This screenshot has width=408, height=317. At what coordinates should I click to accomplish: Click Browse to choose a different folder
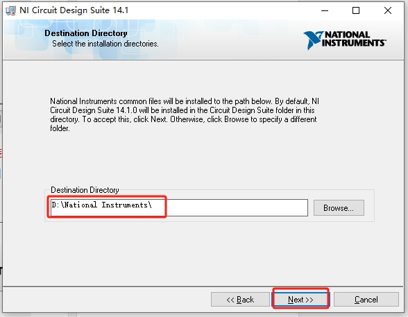coord(339,208)
